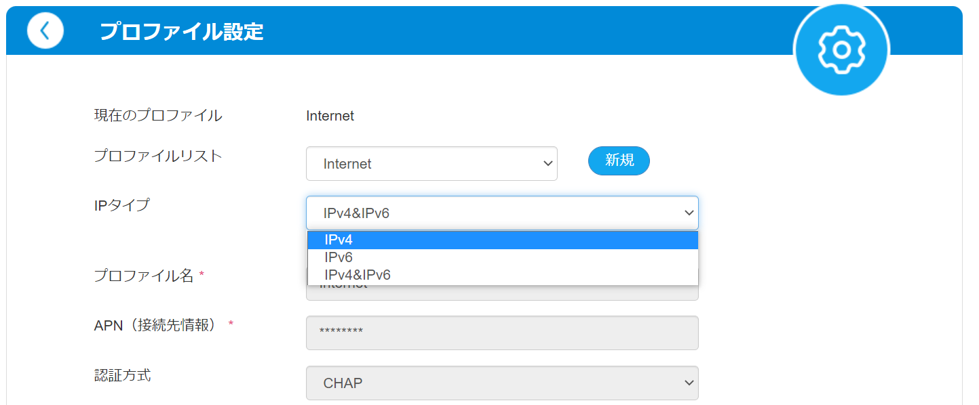
Task: Click the プロファイル設定 header title
Action: [182, 31]
